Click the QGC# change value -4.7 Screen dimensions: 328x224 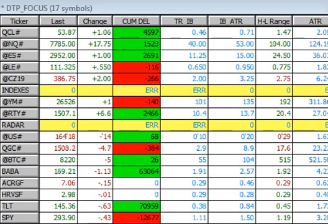[x=104, y=148]
